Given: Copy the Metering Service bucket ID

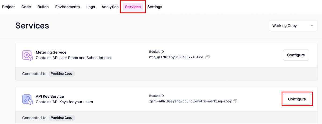Looking at the screenshot, I should [207, 57].
